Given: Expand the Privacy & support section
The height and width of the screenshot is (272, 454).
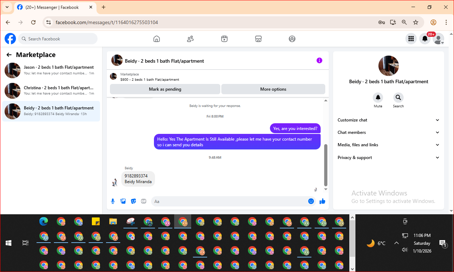Looking at the screenshot, I should (388, 158).
